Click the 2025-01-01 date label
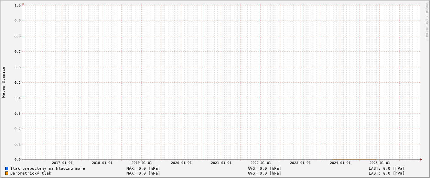This screenshot has height=178, width=430. (x=379, y=163)
